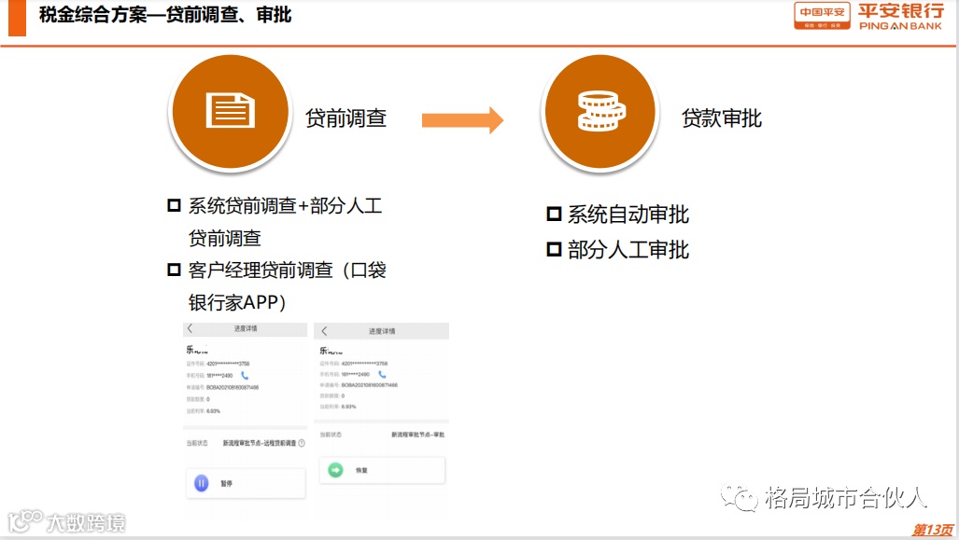959x540 pixels.
Task: Click status text 新流程审批节点-审批
Action: point(417,435)
